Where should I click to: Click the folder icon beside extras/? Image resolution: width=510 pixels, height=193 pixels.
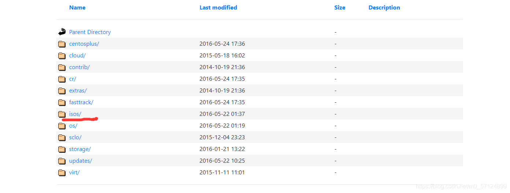point(62,91)
